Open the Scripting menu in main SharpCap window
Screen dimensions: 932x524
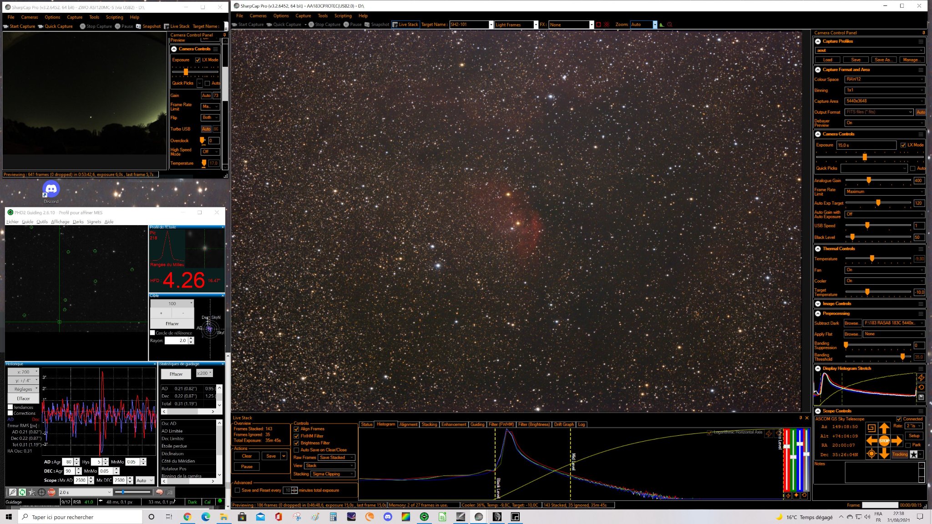(x=343, y=15)
